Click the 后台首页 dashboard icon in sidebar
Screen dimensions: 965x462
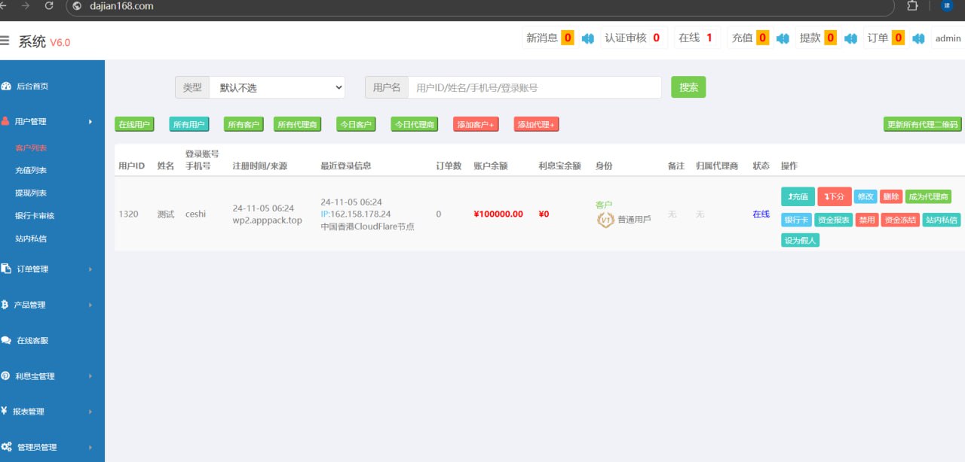tap(6, 87)
